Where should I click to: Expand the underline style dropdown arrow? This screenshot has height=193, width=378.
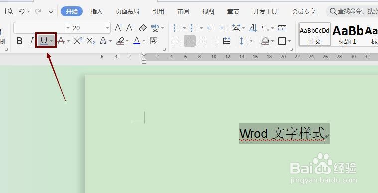[x=52, y=41]
